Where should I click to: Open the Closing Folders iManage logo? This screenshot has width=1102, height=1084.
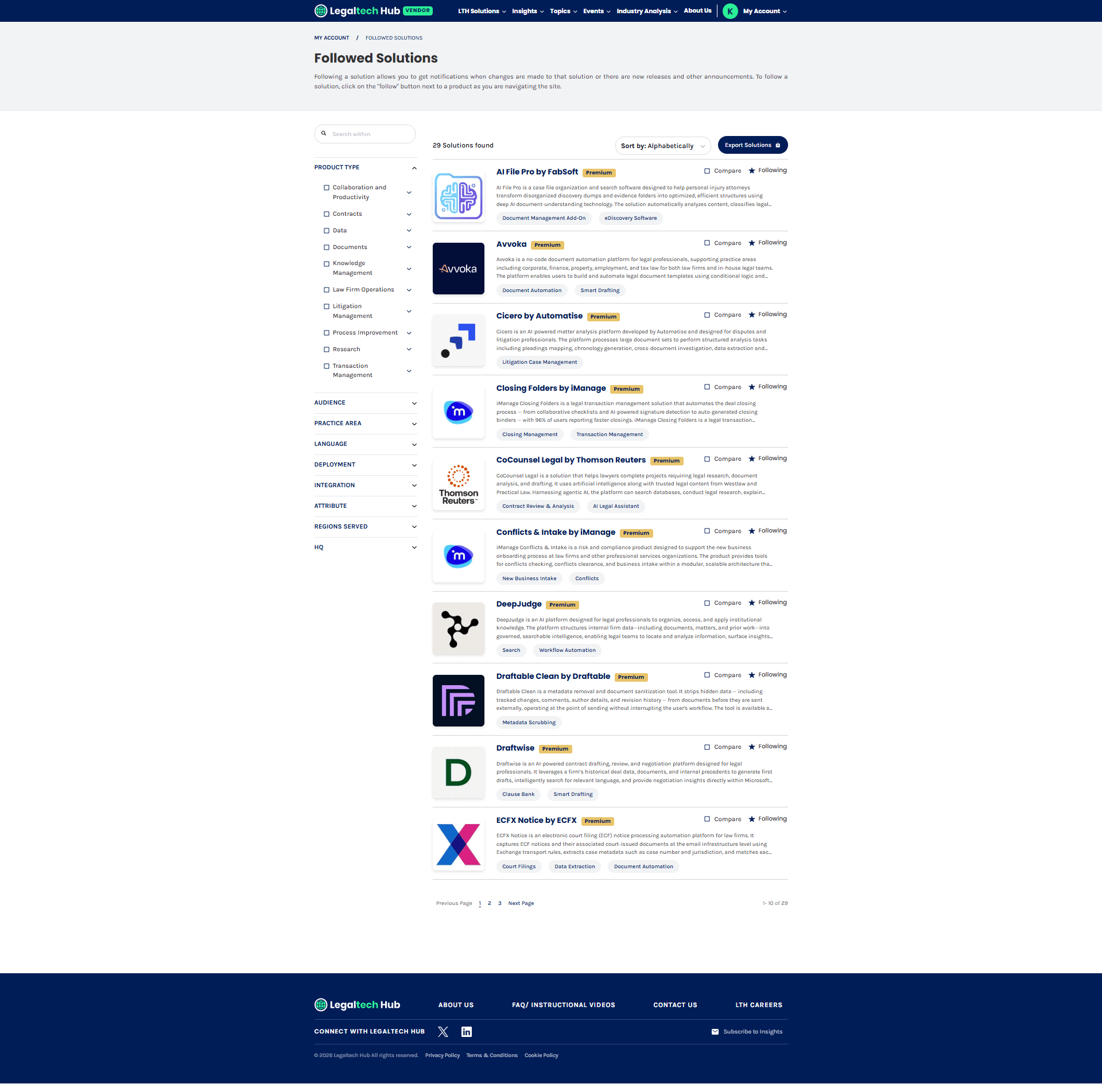click(459, 413)
